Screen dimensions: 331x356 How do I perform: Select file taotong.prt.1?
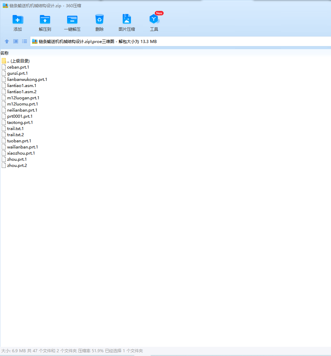pyautogui.click(x=20, y=123)
